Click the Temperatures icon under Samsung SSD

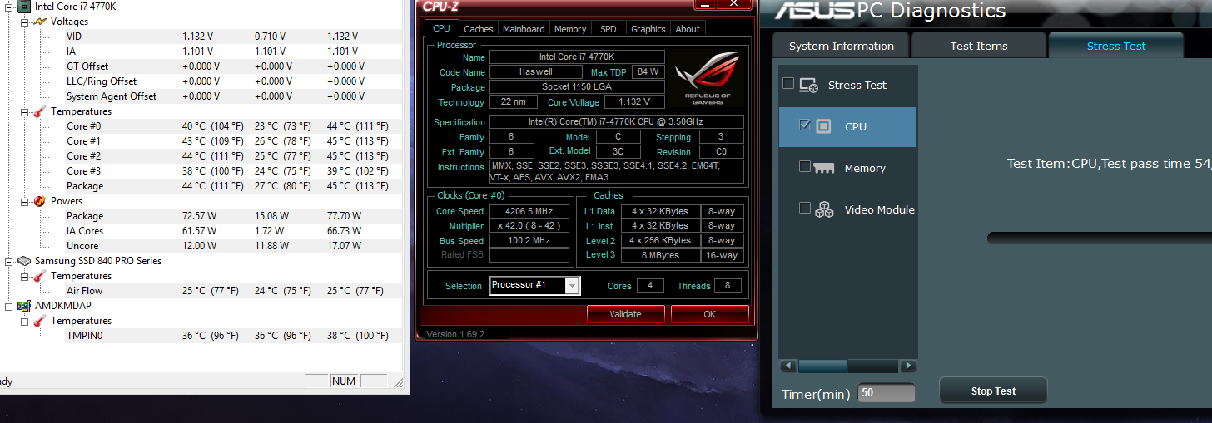[x=39, y=276]
